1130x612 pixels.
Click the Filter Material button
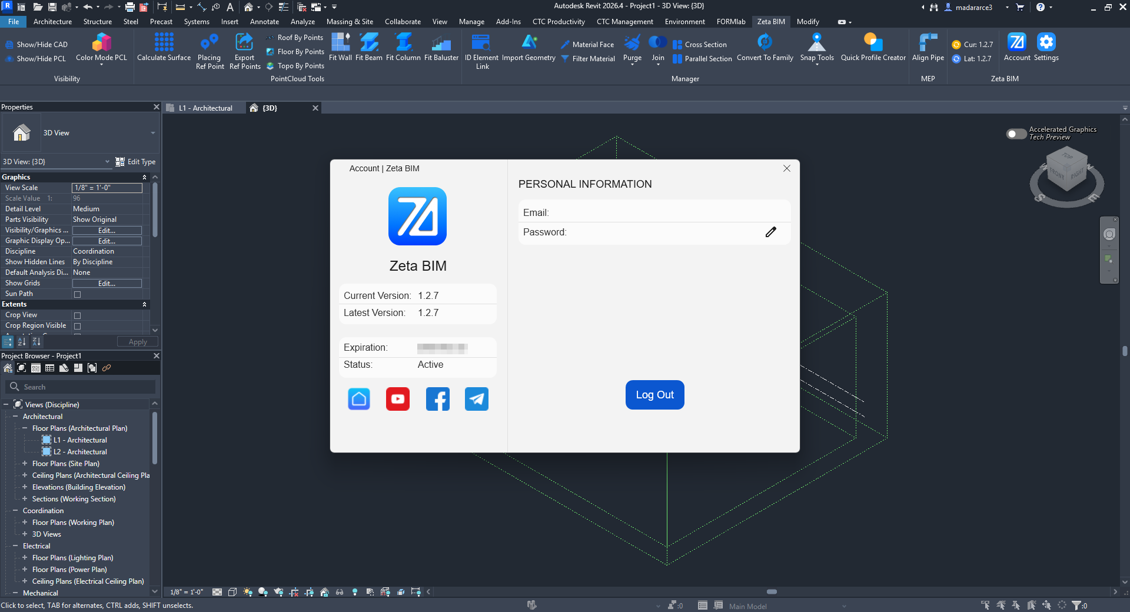click(x=588, y=59)
